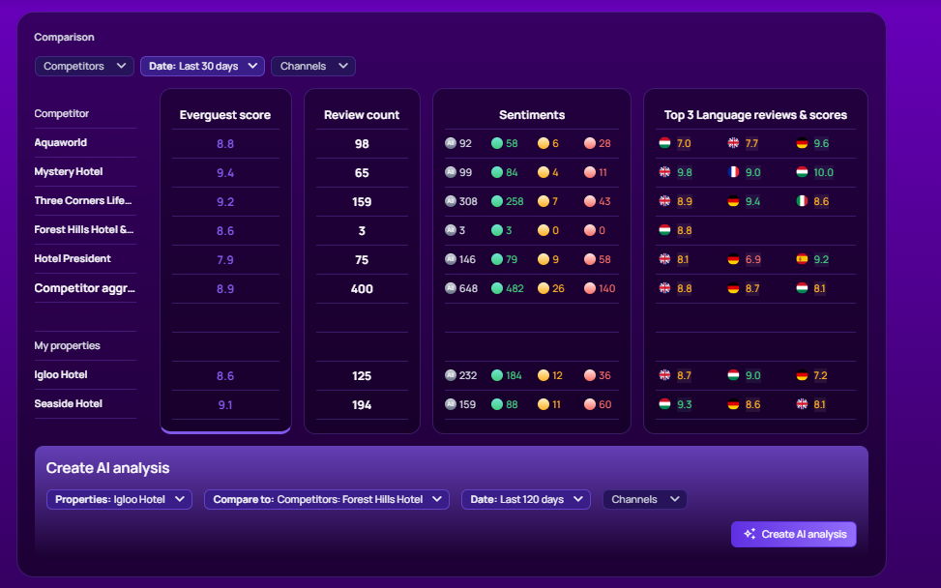Click sparkle icon on Create AI analysis button
Screen dimensions: 941x588
pyautogui.click(x=750, y=534)
